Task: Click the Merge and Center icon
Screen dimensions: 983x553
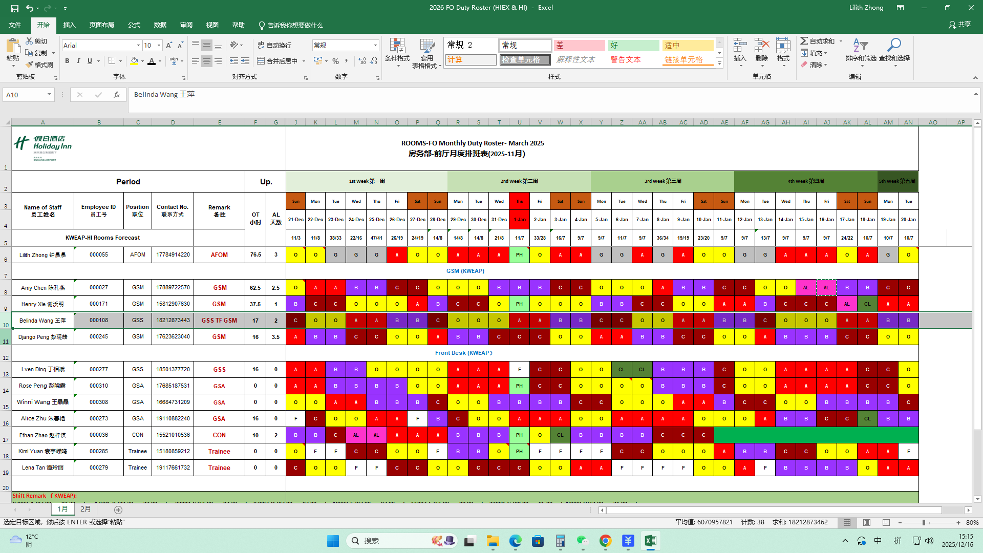Action: (x=261, y=61)
